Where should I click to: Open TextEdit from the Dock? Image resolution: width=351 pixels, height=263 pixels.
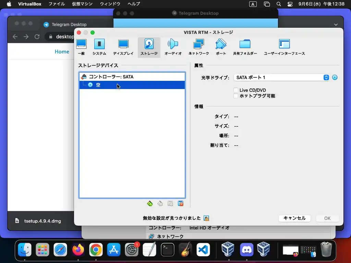[149, 250]
